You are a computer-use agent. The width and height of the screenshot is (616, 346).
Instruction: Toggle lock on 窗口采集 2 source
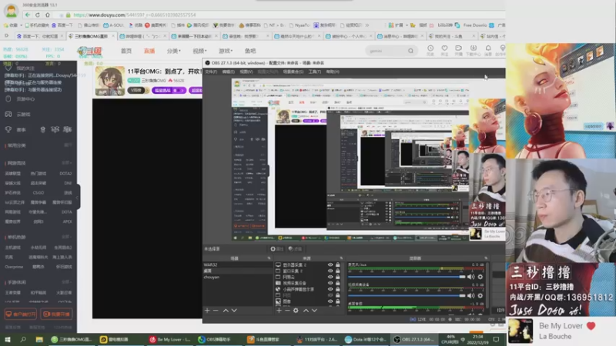(x=337, y=271)
